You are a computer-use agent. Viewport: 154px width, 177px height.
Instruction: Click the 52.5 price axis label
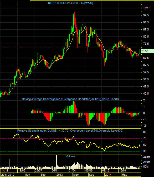tap(146, 80)
